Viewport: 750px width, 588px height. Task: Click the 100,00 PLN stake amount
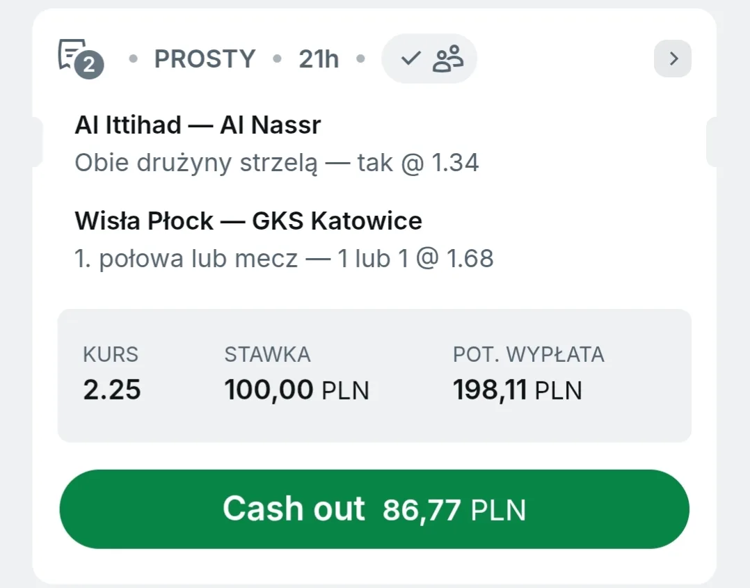[x=296, y=390]
